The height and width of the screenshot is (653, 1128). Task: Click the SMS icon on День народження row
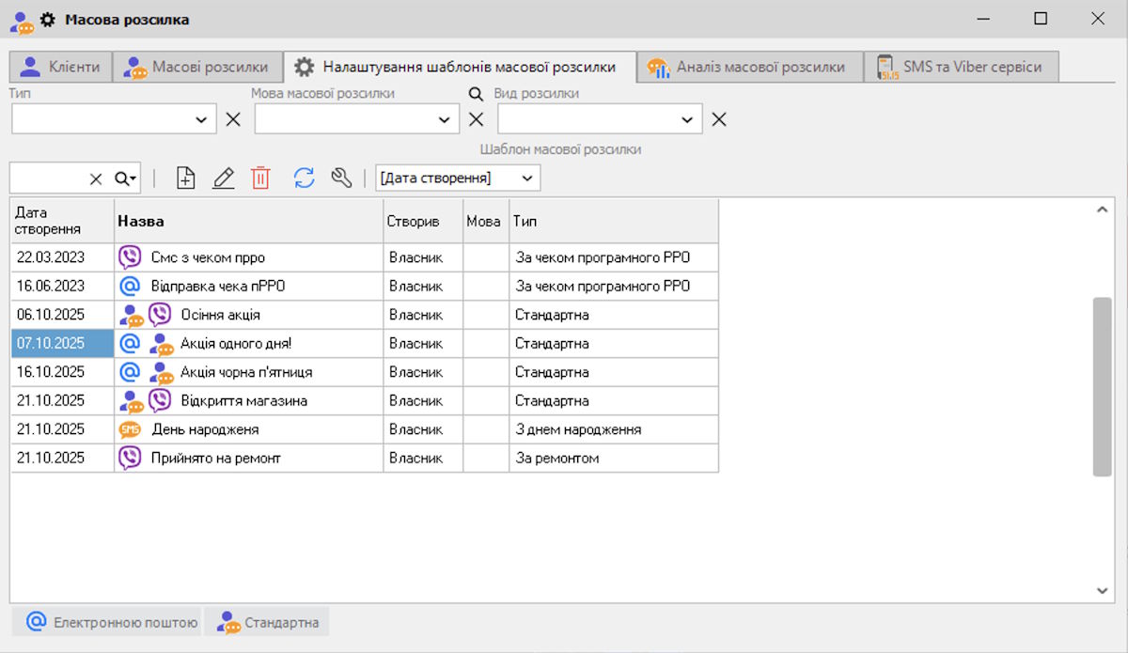pyautogui.click(x=131, y=428)
